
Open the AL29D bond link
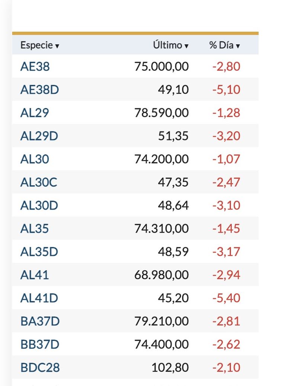click(39, 136)
